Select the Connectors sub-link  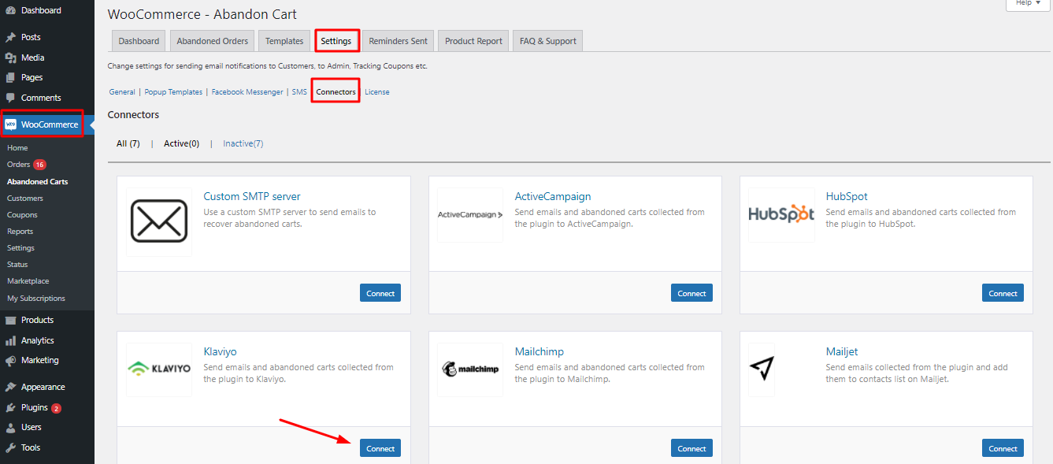tap(336, 92)
